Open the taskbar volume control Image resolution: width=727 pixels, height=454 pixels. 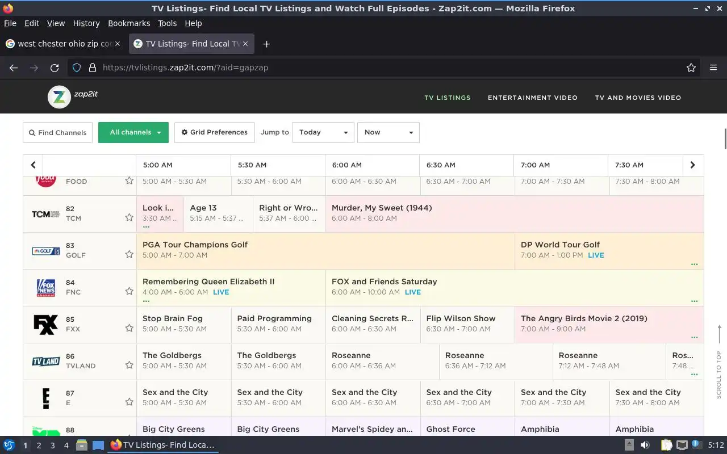(645, 445)
